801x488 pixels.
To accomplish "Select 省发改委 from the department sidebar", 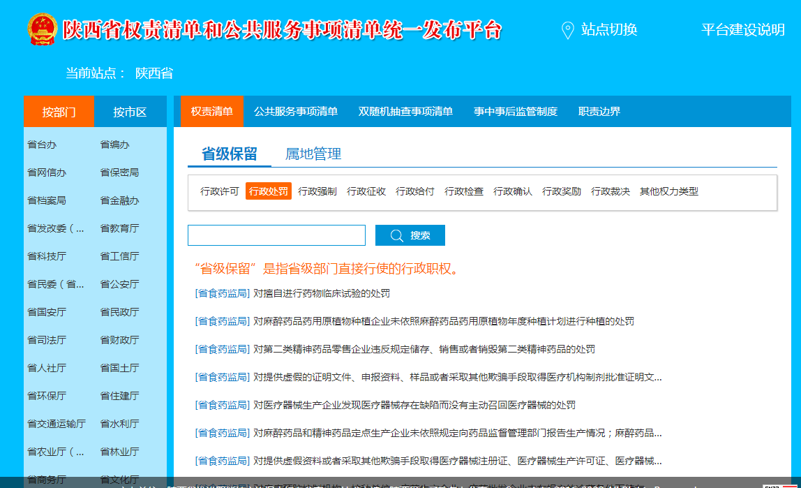I will tap(56, 228).
